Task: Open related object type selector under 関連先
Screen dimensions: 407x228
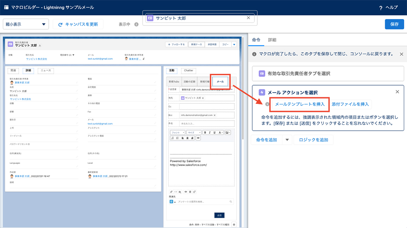Action: pos(173,202)
